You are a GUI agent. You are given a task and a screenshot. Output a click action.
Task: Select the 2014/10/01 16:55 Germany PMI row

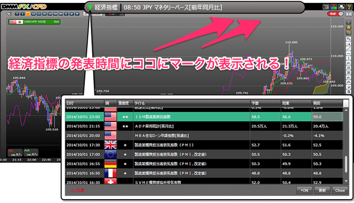(x=204, y=164)
